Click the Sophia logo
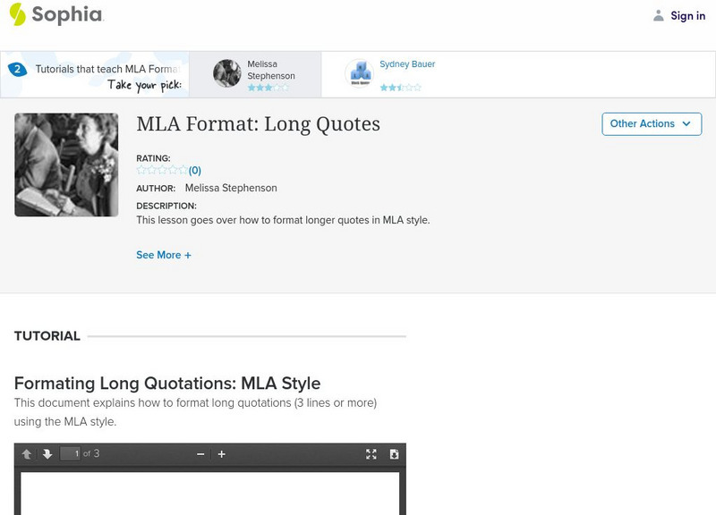Image resolution: width=716 pixels, height=515 pixels. point(55,15)
